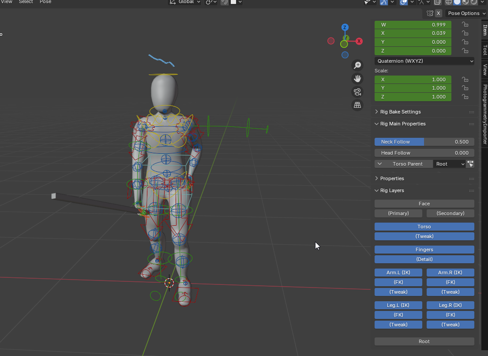Expand the Rig Bake Settings panel

point(400,112)
